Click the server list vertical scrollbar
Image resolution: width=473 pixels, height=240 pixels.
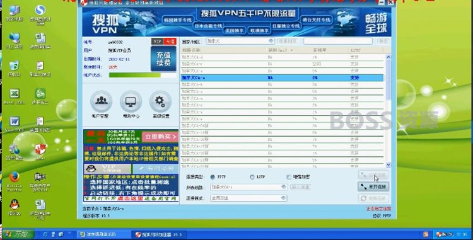388,111
